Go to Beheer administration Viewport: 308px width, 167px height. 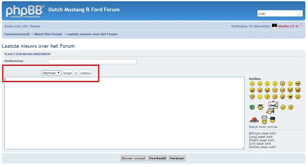(x=35, y=26)
